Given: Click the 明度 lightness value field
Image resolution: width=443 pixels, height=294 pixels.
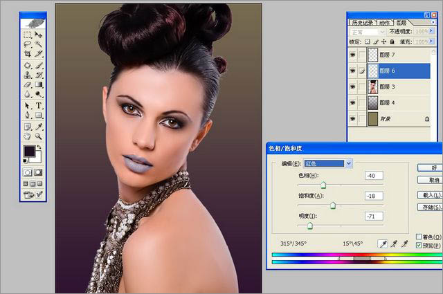Looking at the screenshot, I should [x=374, y=217].
